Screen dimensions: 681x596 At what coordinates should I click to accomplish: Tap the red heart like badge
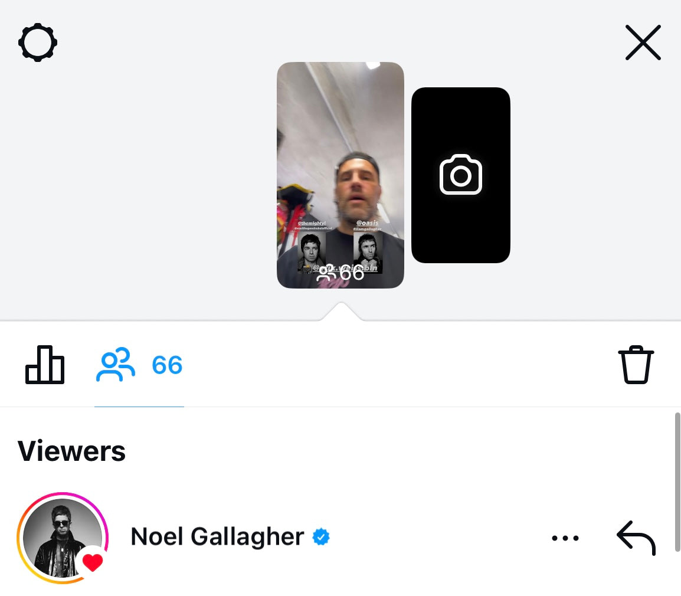[92, 563]
